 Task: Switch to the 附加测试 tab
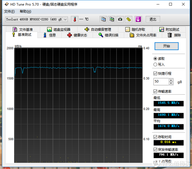click(x=169, y=30)
